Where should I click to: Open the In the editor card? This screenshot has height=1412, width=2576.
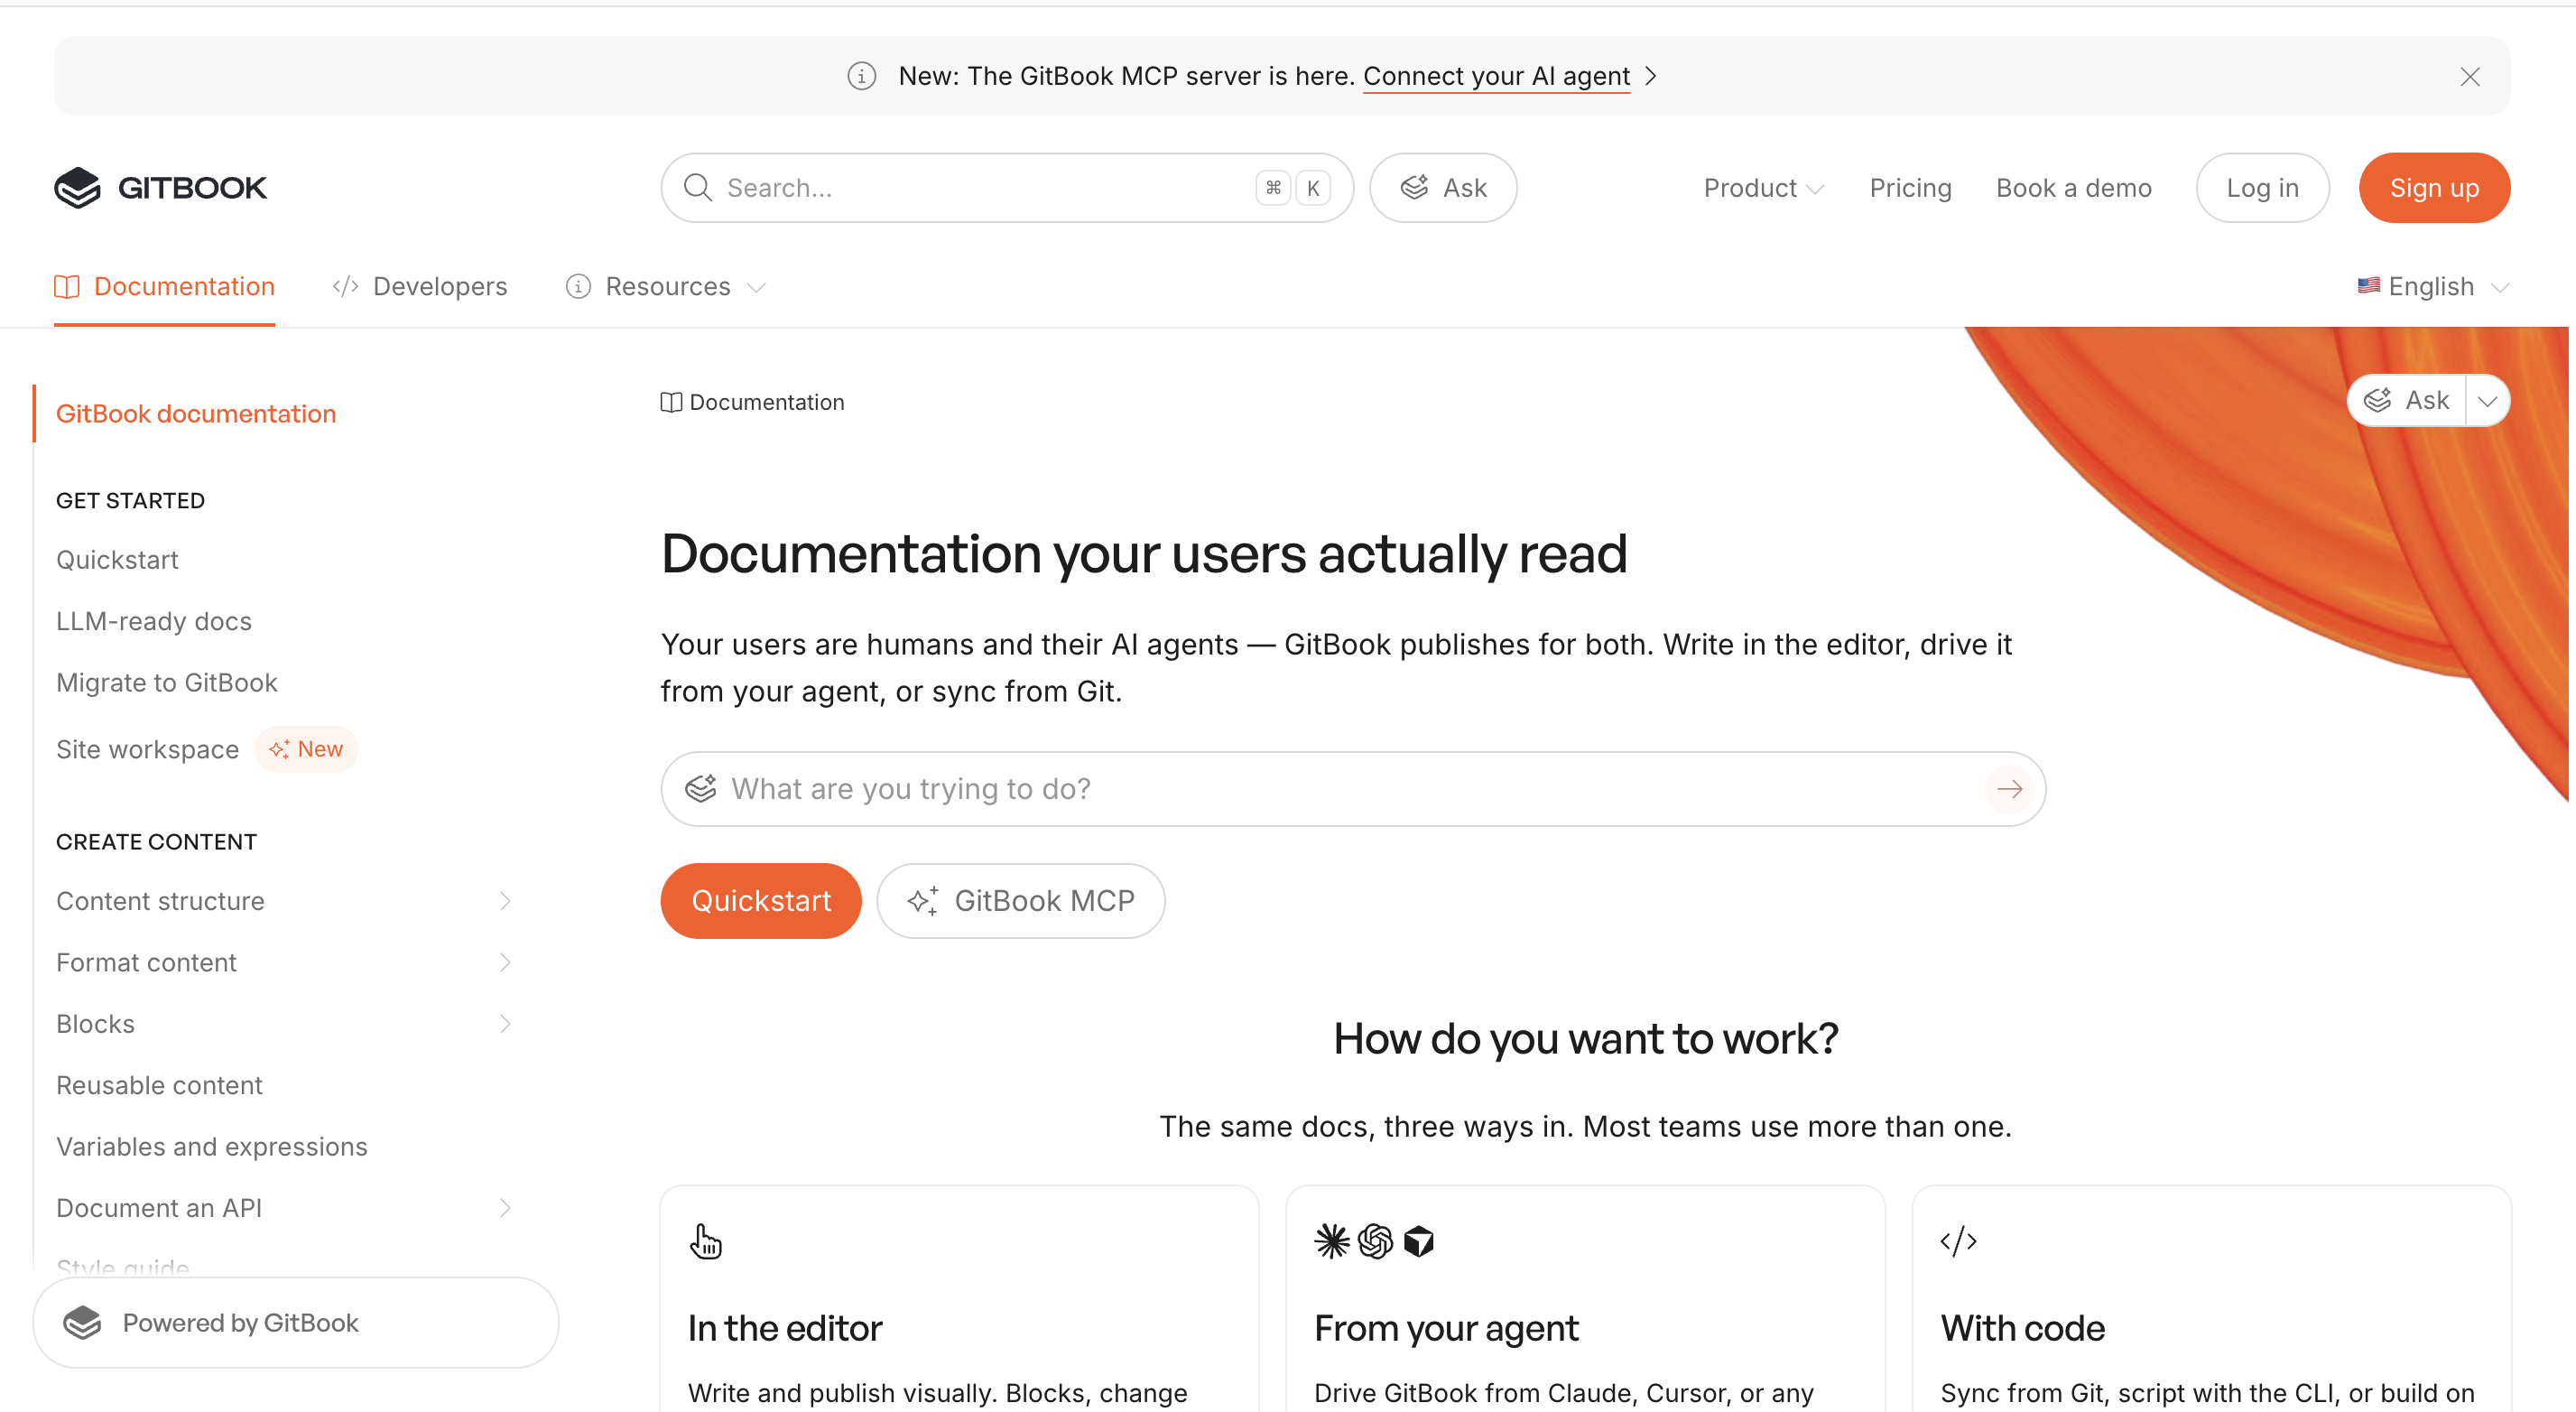tap(959, 1299)
